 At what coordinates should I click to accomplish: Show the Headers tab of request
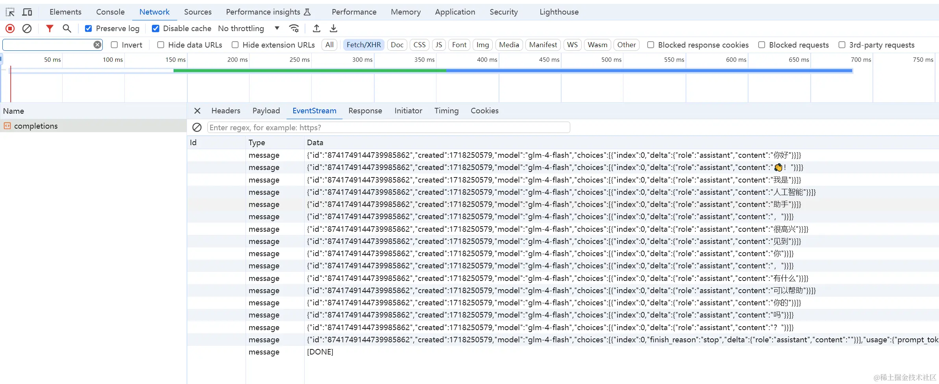point(226,111)
